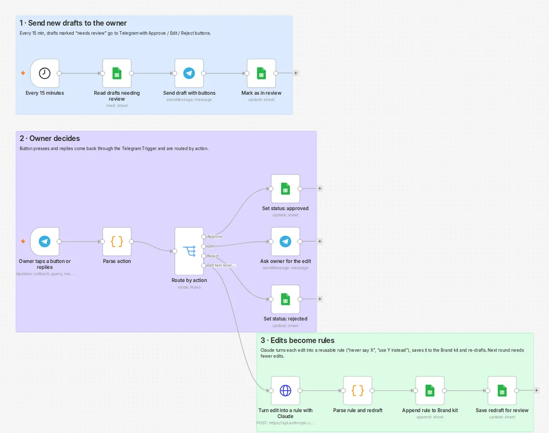
Task: Add a node after Save redraft for review
Action: 536,390
